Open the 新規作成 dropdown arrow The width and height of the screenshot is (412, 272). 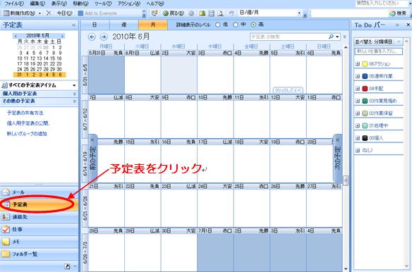40,13
